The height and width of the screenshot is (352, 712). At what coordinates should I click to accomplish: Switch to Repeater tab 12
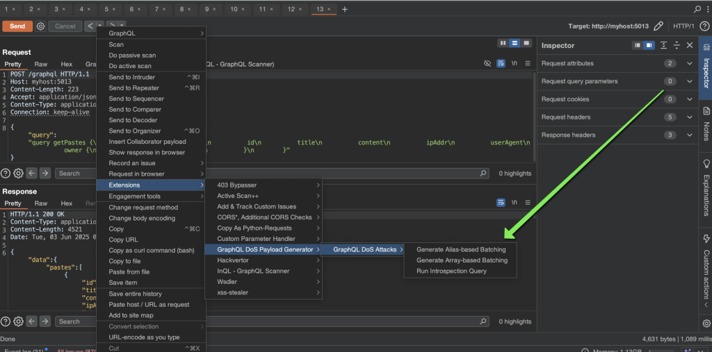click(x=292, y=9)
